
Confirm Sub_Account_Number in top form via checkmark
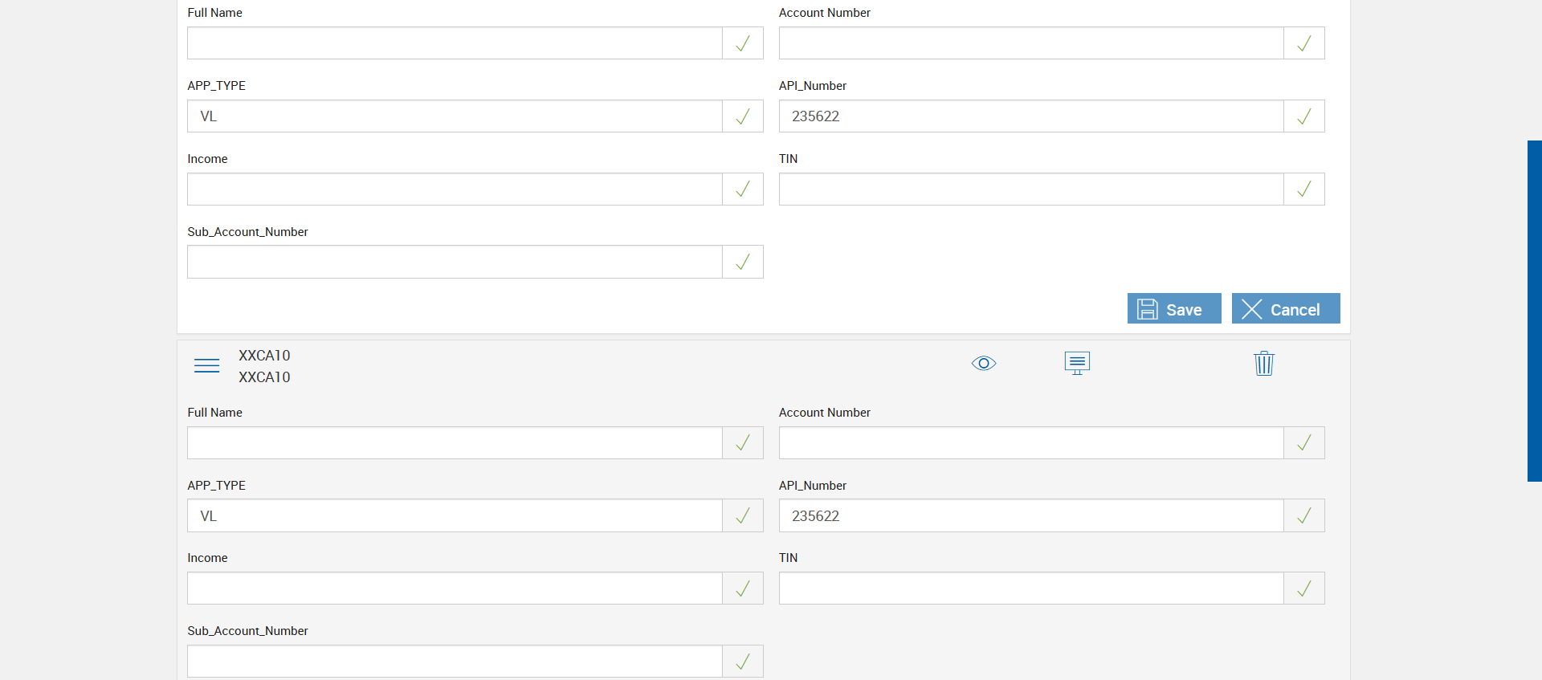(x=743, y=263)
